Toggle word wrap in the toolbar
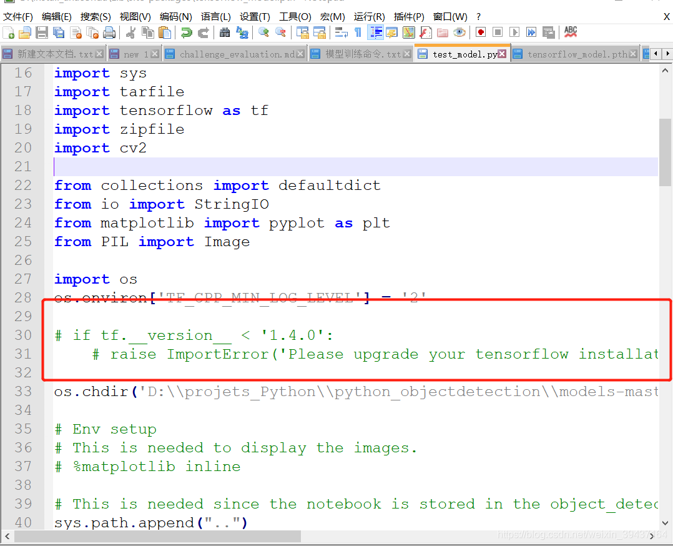 pyautogui.click(x=341, y=32)
